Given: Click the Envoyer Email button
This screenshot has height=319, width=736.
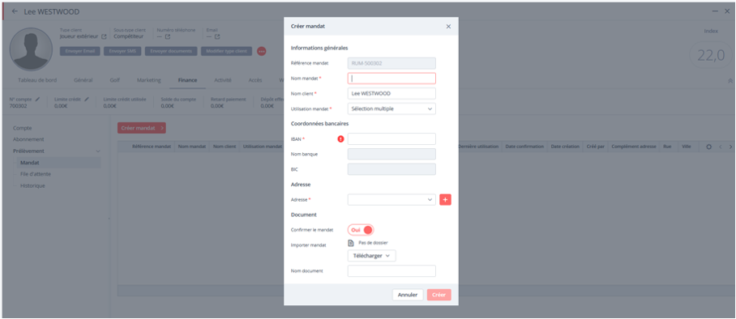Looking at the screenshot, I should [79, 51].
